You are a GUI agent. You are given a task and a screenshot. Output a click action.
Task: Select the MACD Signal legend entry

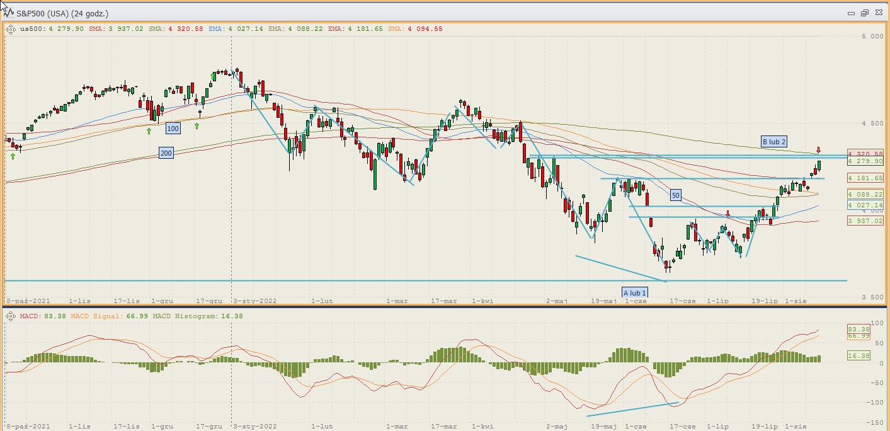pyautogui.click(x=110, y=316)
